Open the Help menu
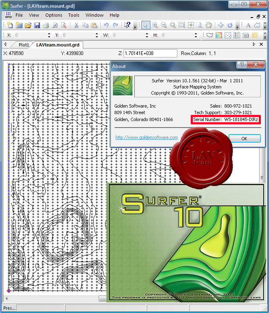The height and width of the screenshot is (313, 269). [x=115, y=15]
